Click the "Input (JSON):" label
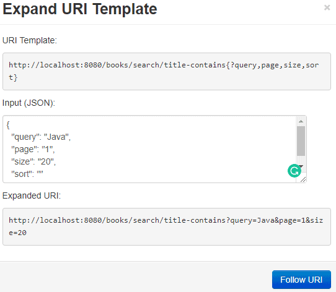336x292 pixels. [x=29, y=103]
